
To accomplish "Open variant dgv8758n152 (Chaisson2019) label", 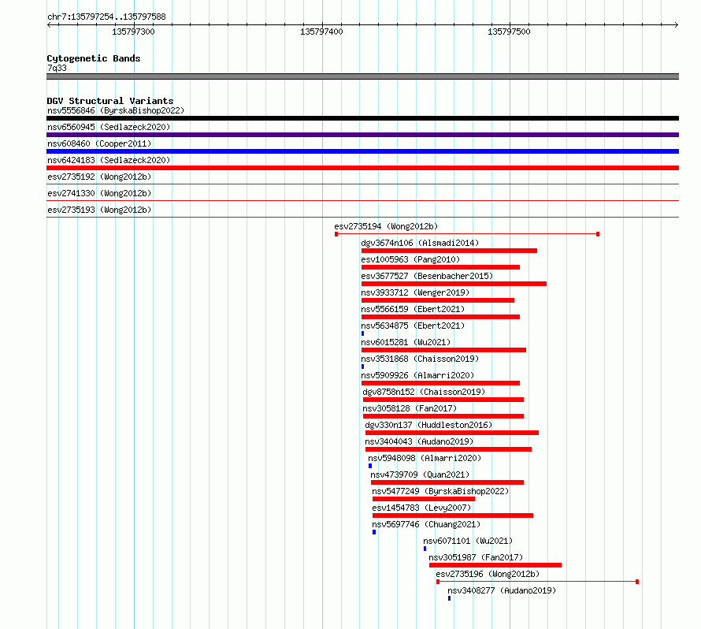I will [424, 392].
